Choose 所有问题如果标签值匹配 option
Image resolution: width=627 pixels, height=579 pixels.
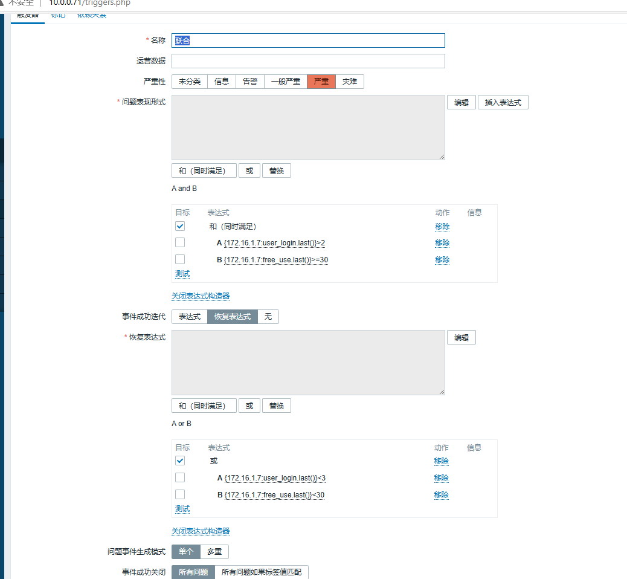[262, 572]
